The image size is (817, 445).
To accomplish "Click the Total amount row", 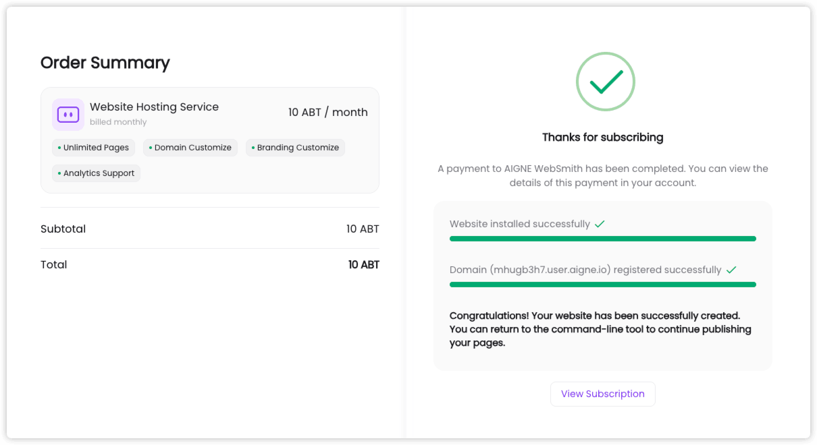I will [209, 264].
